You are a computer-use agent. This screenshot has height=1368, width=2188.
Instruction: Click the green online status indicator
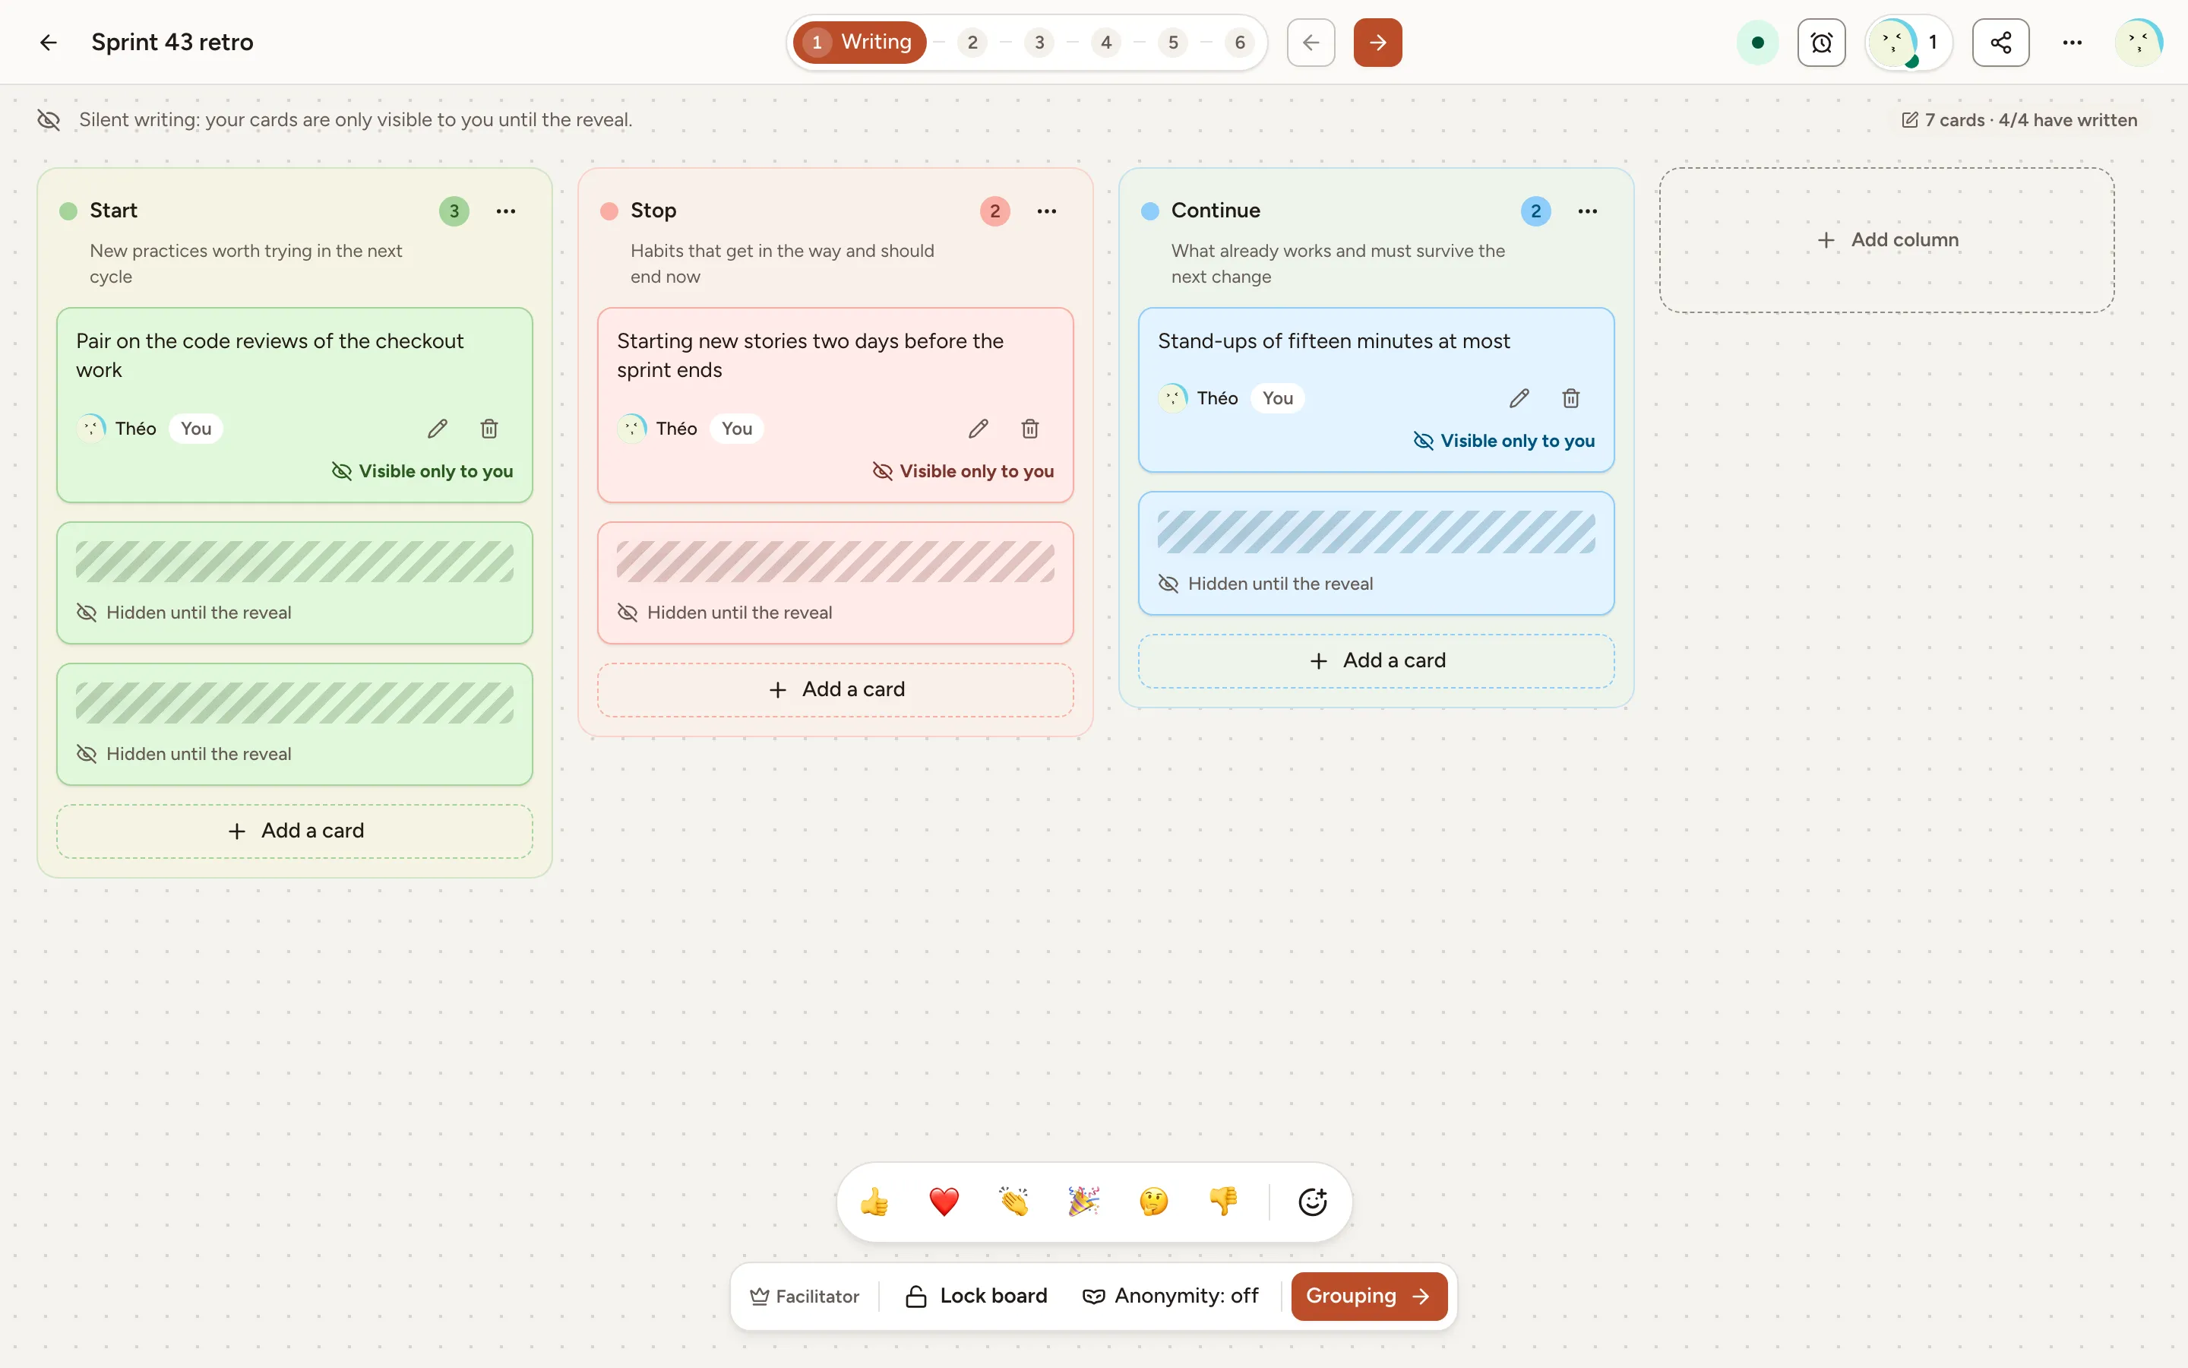tap(1758, 43)
